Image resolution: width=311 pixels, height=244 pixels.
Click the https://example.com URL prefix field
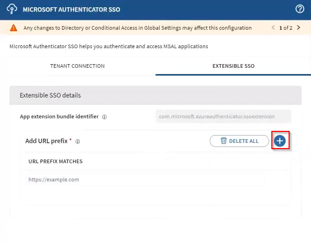[145, 179]
